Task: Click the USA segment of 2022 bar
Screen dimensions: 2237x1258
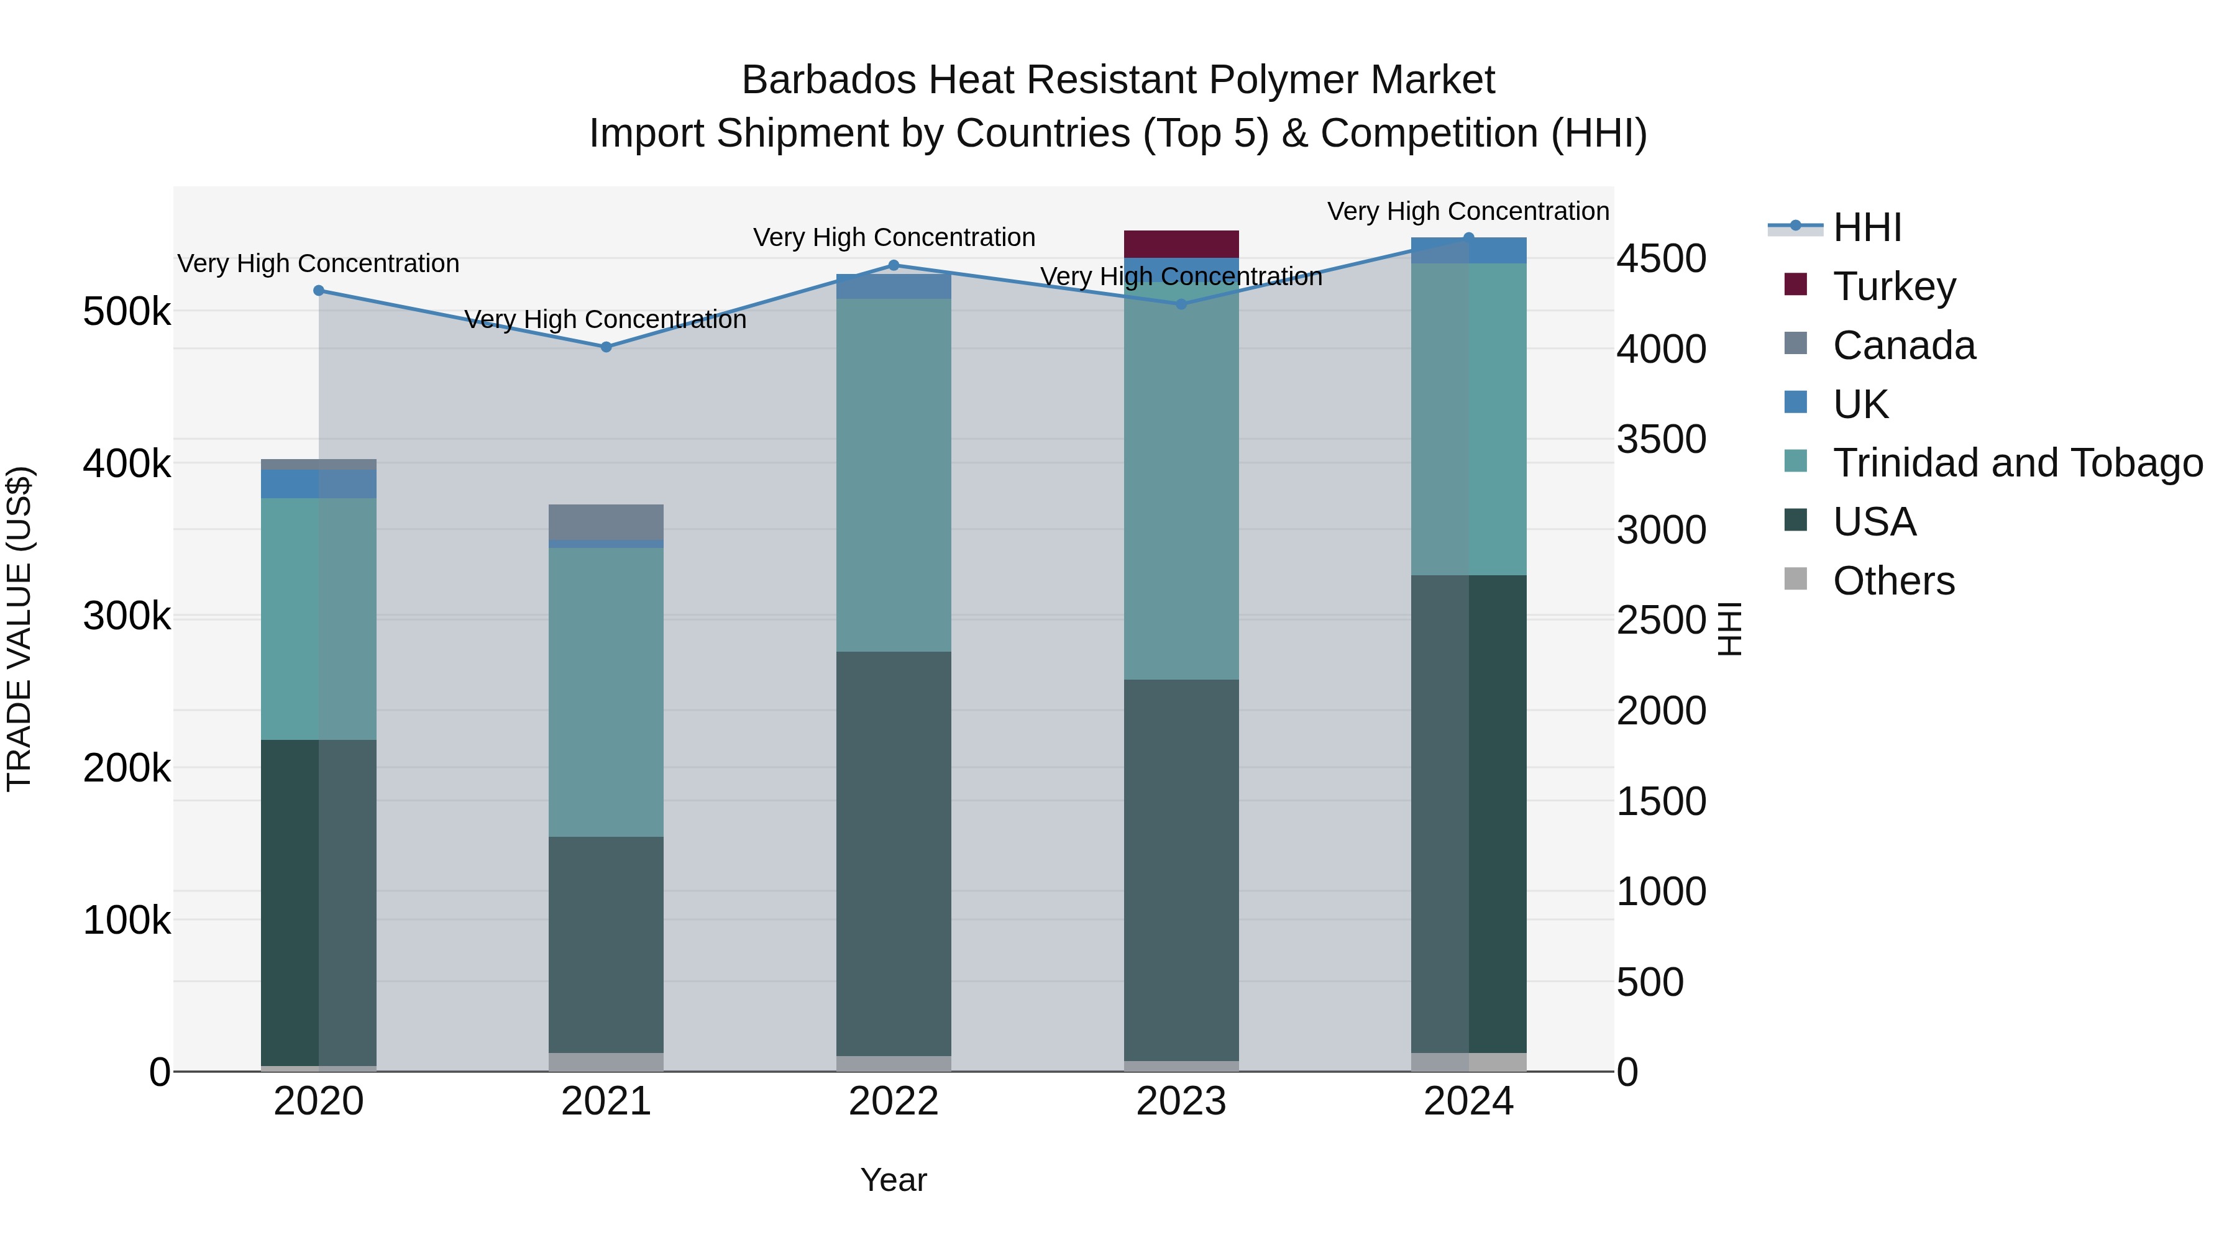Action: pos(894,854)
